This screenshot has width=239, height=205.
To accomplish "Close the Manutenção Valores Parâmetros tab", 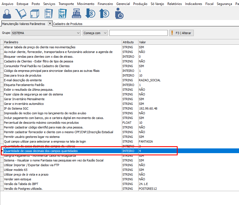I will coord(50,24).
